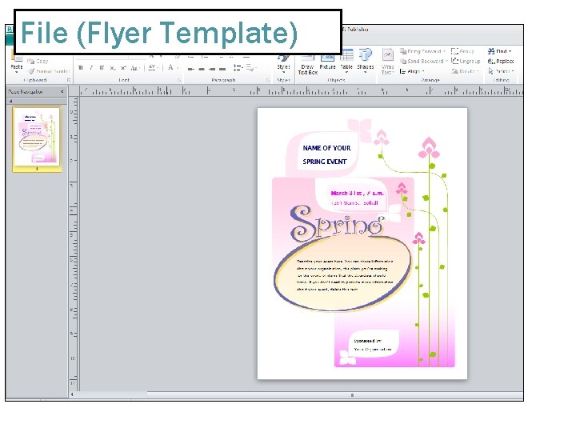
Task: Click the 'Sponsored by' text box
Action: click(x=374, y=346)
